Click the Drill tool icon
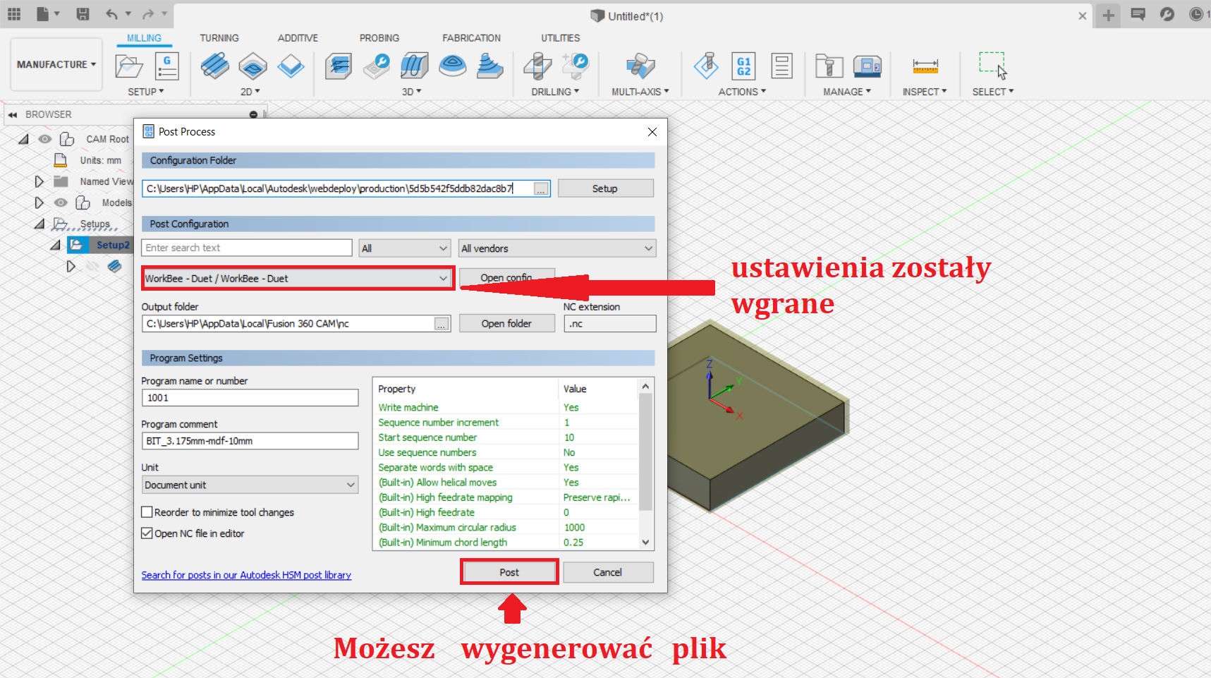The height and width of the screenshot is (678, 1211). pos(537,66)
